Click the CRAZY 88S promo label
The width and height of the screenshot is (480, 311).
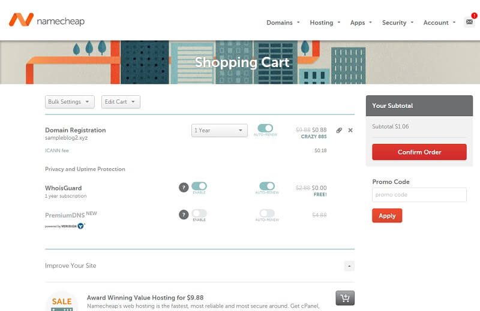(314, 137)
